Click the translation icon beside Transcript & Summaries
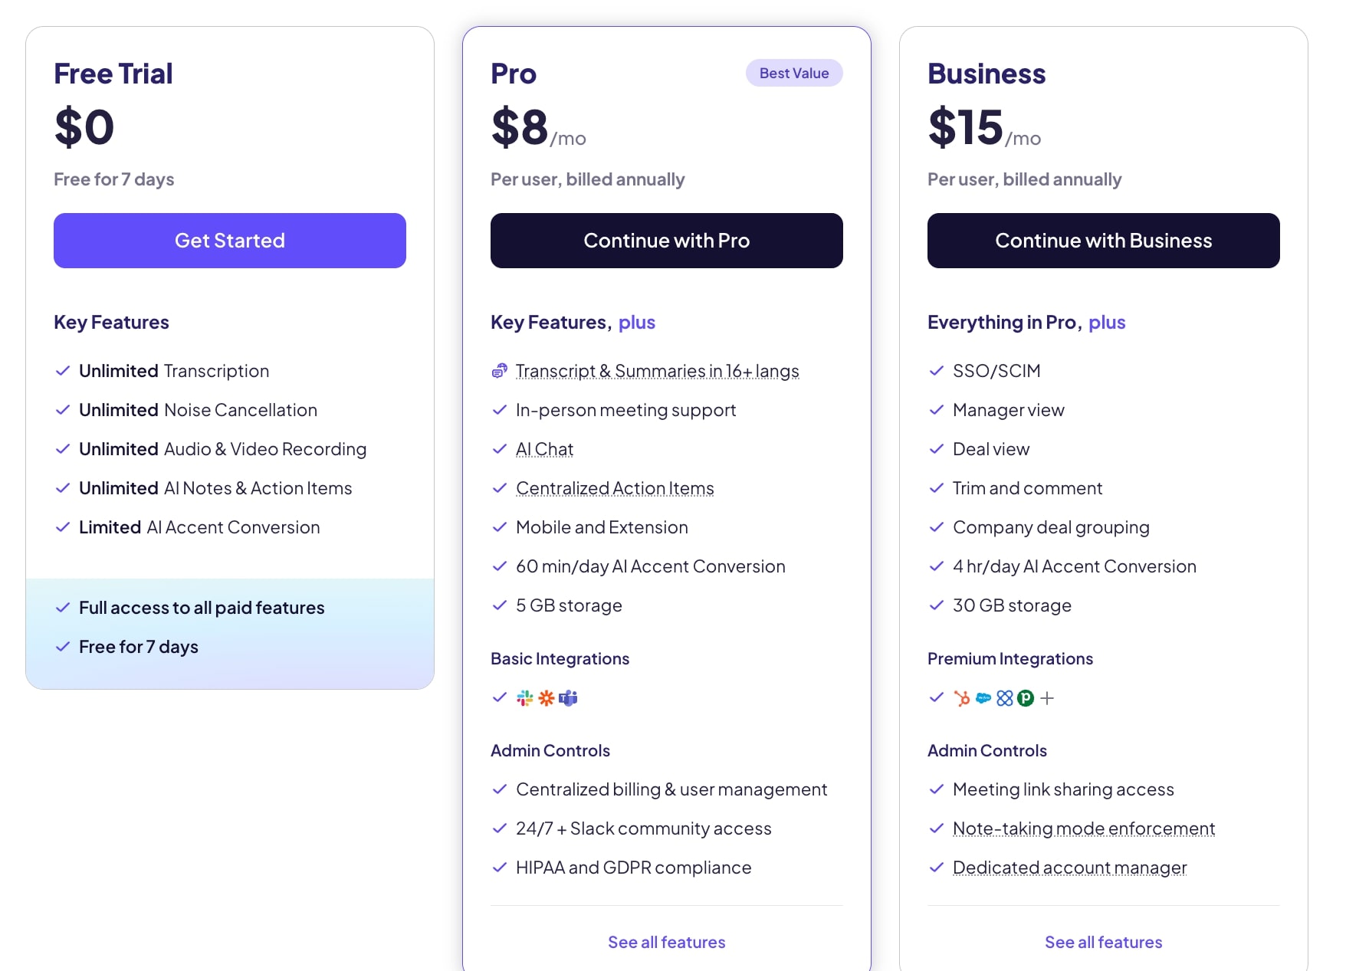1346x971 pixels. coord(500,371)
